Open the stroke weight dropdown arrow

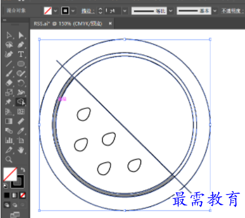tap(125, 11)
